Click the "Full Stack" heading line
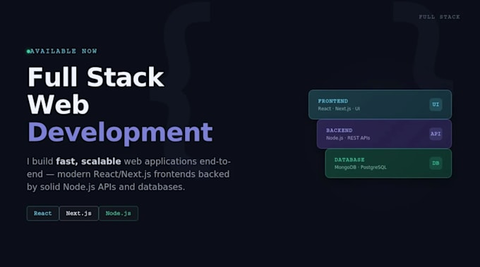 pyautogui.click(x=96, y=77)
